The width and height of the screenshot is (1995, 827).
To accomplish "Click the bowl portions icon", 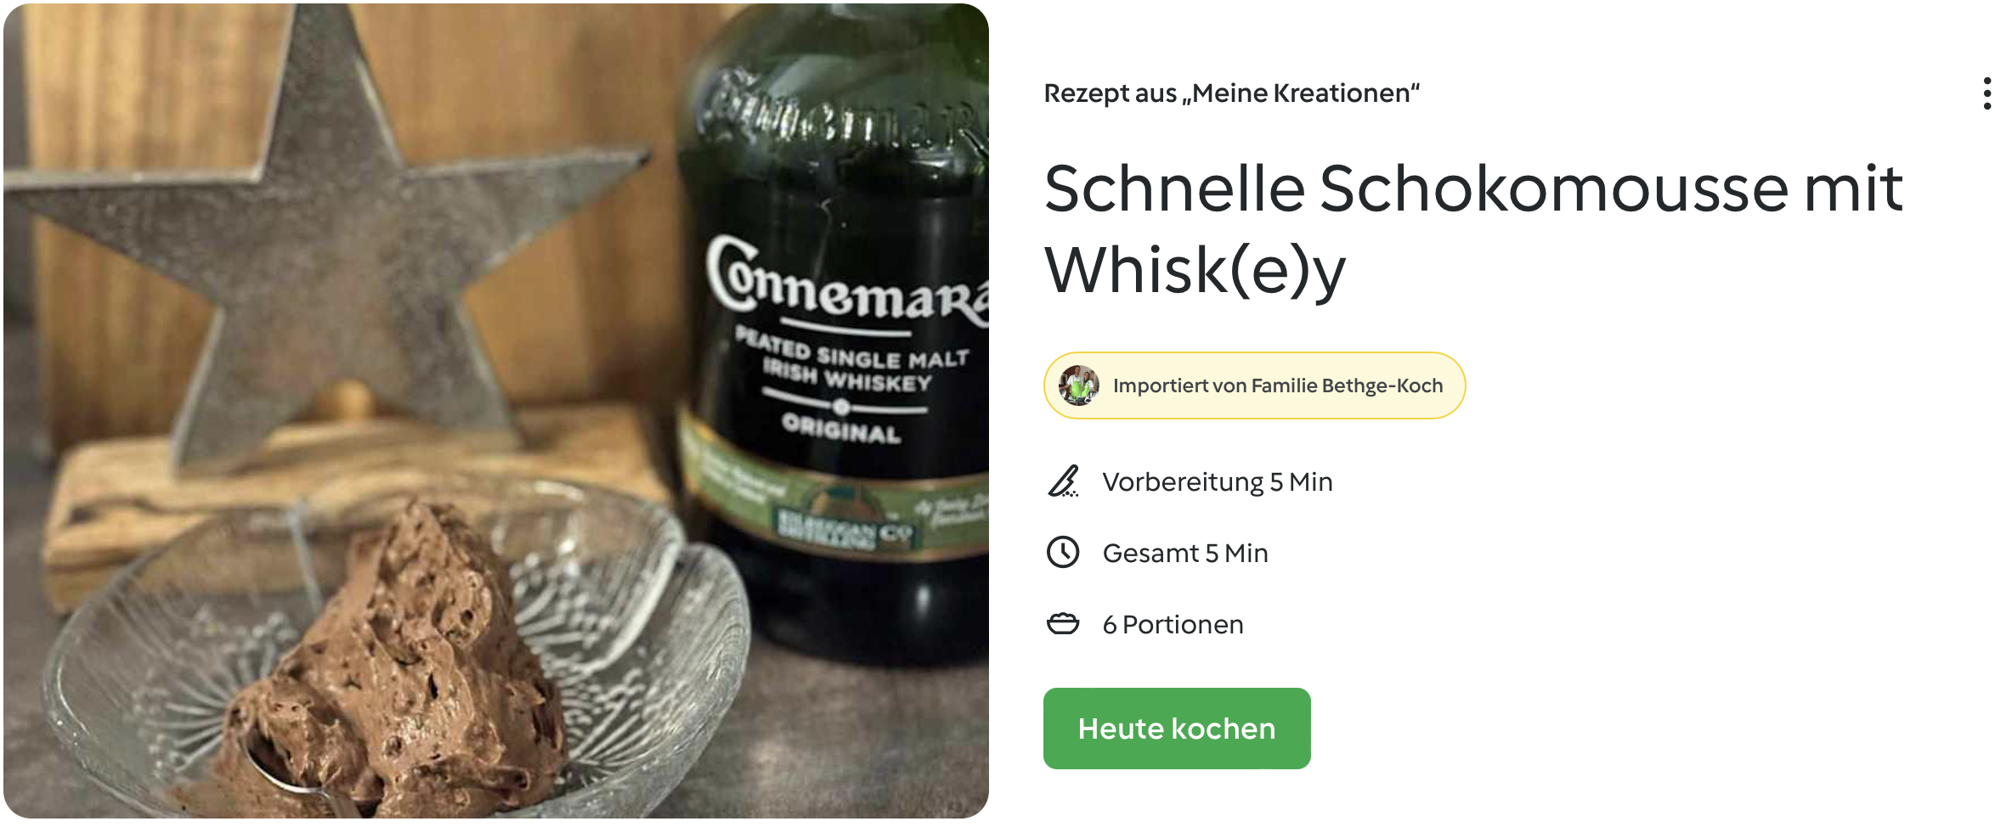I will [x=1063, y=624].
